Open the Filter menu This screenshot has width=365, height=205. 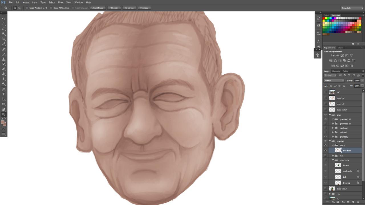pos(60,2)
